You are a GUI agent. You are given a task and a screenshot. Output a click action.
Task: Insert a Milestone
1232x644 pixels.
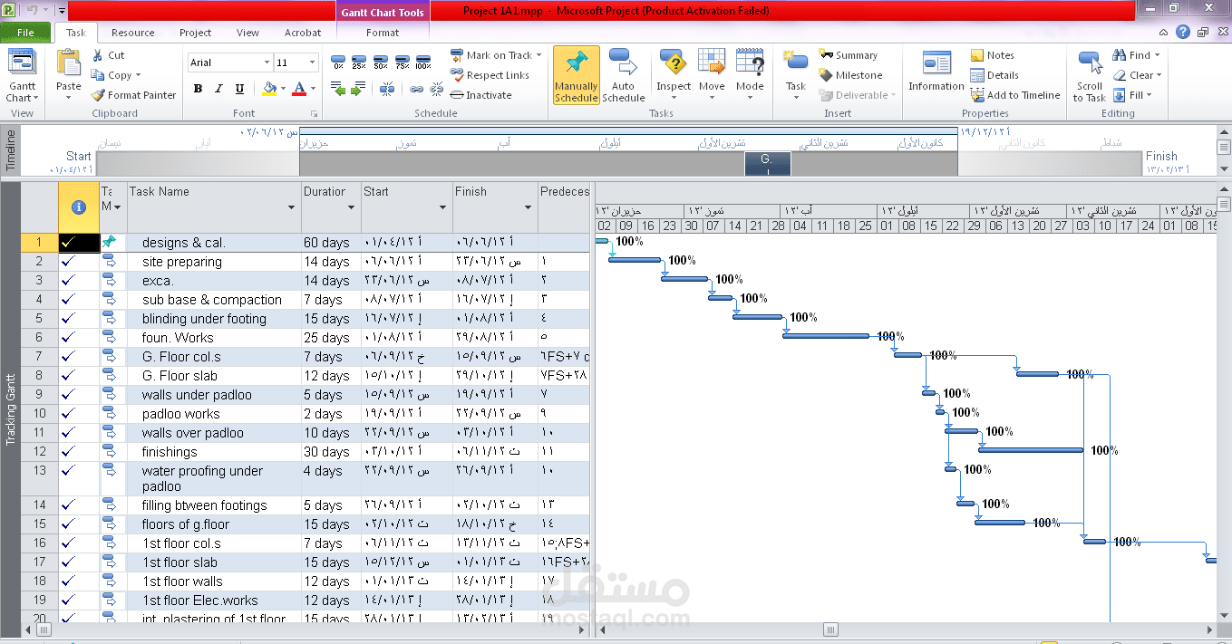(x=850, y=75)
